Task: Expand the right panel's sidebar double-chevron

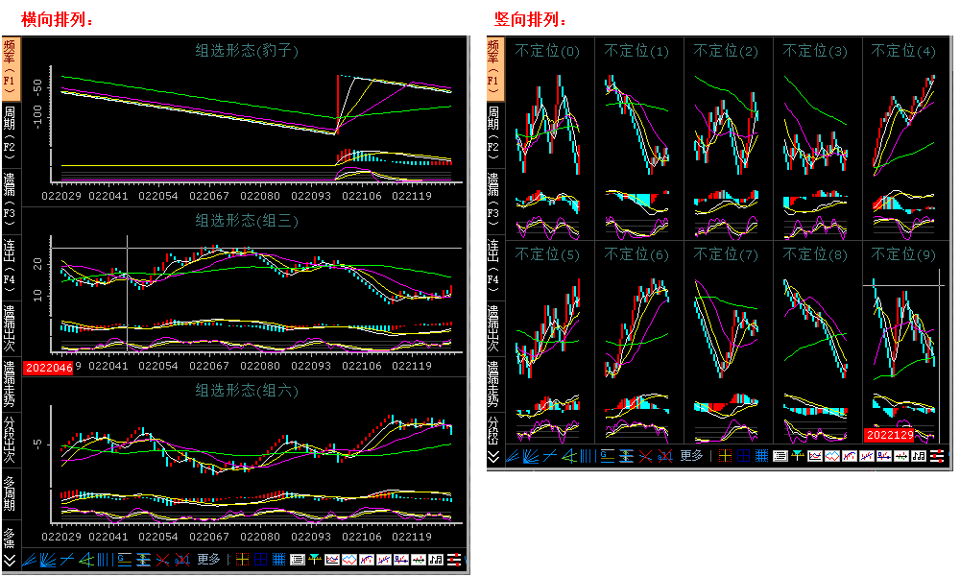Action: coord(494,456)
